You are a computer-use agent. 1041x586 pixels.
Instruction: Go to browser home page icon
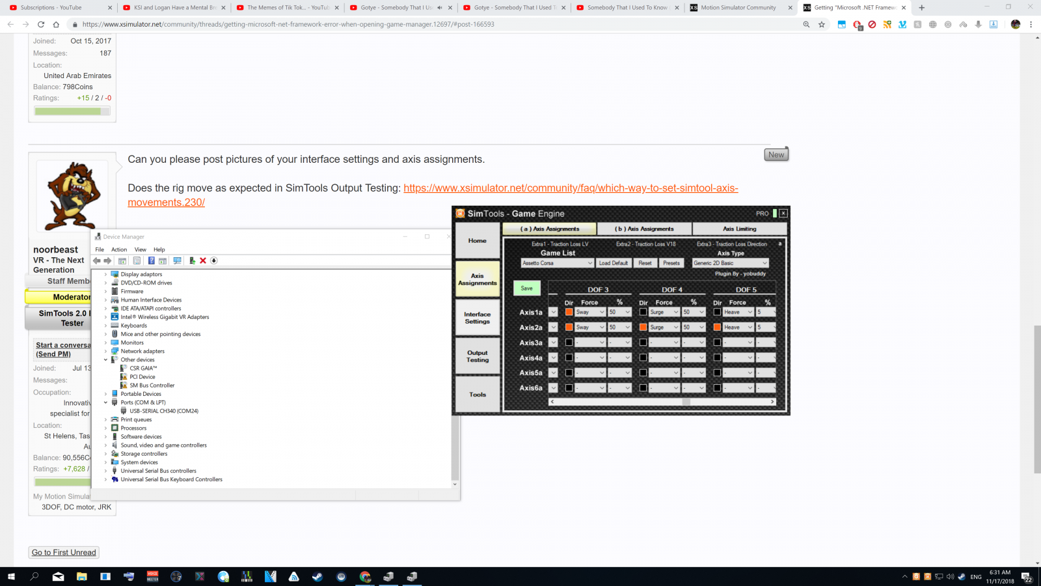click(56, 24)
